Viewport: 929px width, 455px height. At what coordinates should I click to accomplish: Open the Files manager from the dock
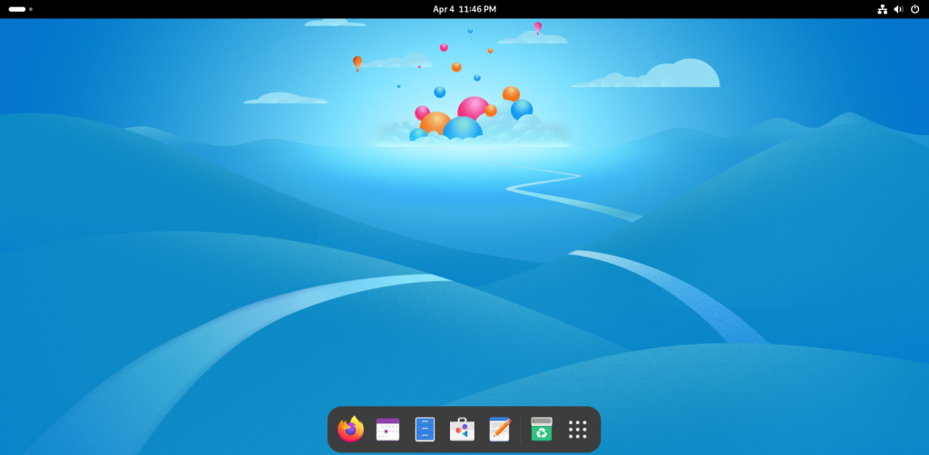point(425,429)
